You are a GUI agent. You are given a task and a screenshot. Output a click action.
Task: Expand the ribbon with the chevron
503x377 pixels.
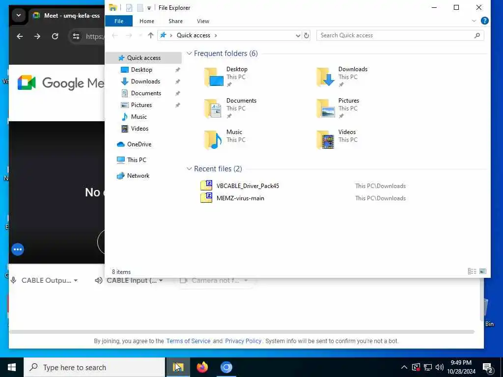click(474, 21)
